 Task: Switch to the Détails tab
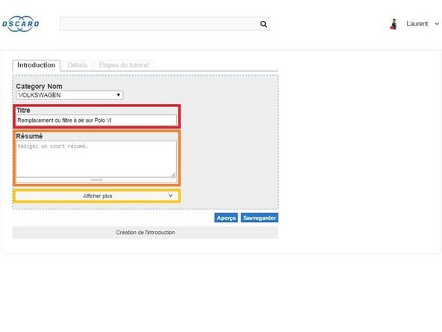(x=77, y=65)
